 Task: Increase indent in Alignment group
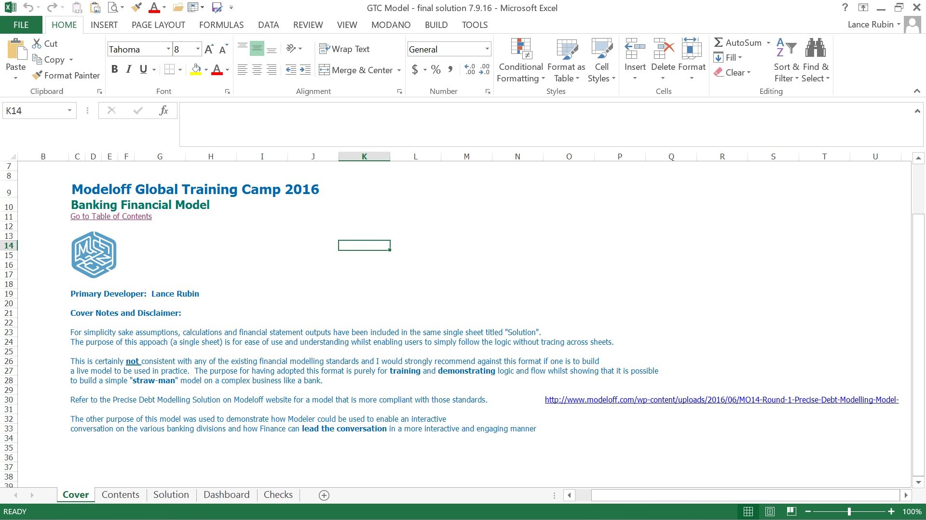305,70
